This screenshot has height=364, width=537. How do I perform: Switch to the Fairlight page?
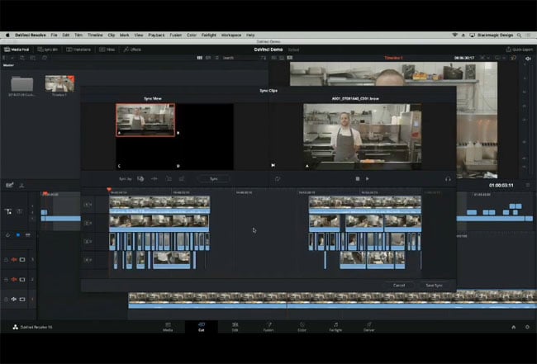335,327
